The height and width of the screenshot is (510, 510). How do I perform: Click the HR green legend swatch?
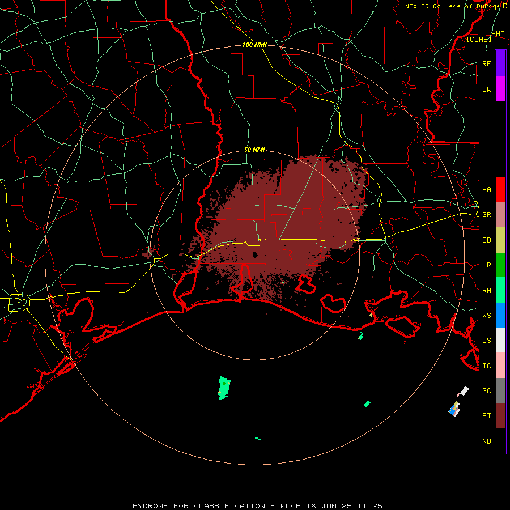[x=500, y=265]
